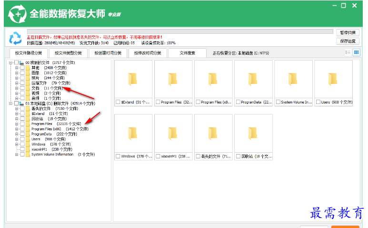Image resolution: width=368 pixels, height=228 pixels.
Task: Expand the Program Files tree node
Action: (x=17, y=124)
